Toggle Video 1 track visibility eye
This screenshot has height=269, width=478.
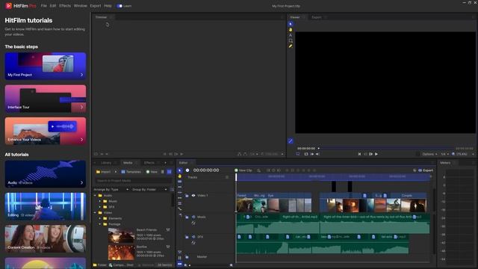coord(193,196)
